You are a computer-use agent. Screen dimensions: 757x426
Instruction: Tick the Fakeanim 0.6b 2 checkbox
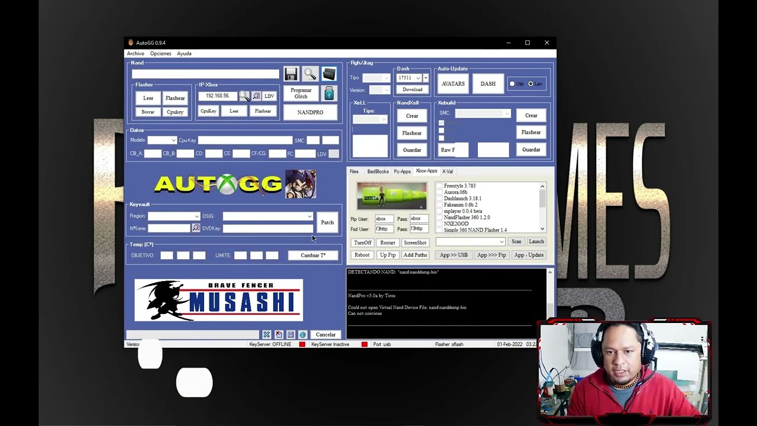point(439,205)
